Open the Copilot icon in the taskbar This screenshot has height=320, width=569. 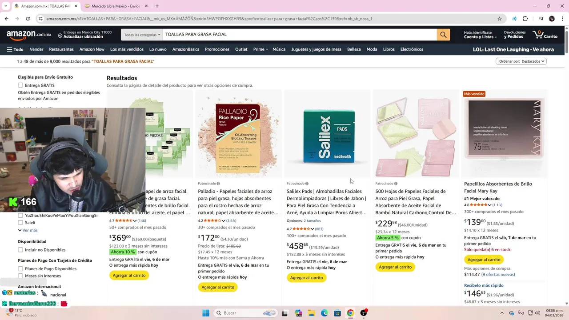[298, 313]
